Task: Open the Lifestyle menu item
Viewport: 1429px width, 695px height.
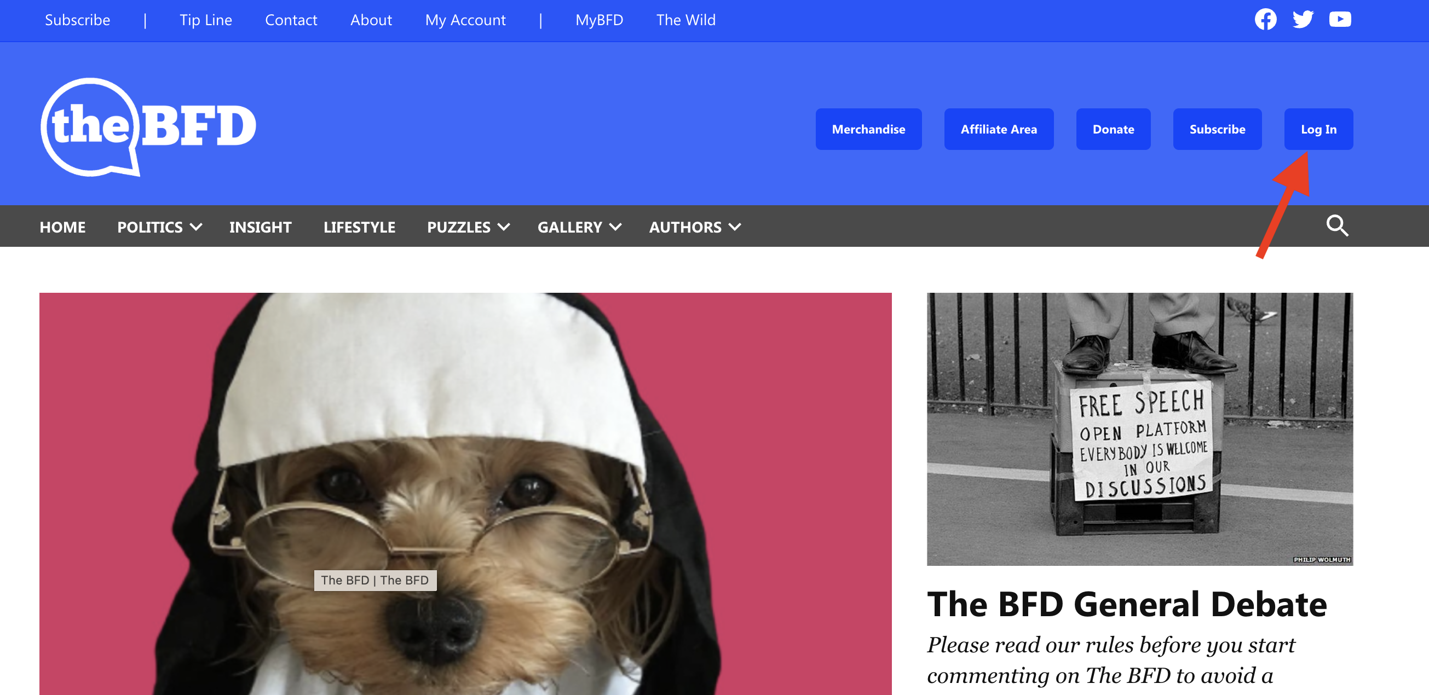Action: [360, 227]
